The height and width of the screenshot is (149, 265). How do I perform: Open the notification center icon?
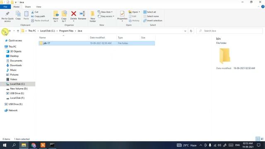click(x=258, y=145)
